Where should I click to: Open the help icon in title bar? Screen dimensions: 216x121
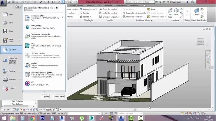tap(193, 2)
